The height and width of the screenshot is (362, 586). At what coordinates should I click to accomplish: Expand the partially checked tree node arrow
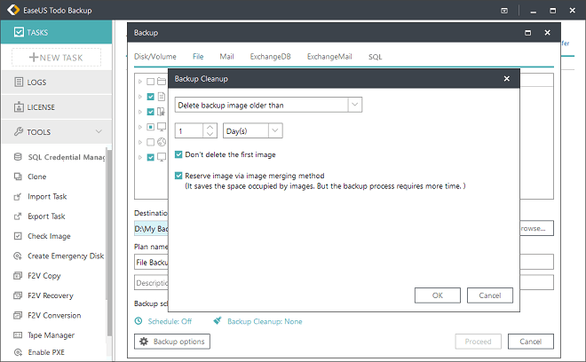point(140,127)
